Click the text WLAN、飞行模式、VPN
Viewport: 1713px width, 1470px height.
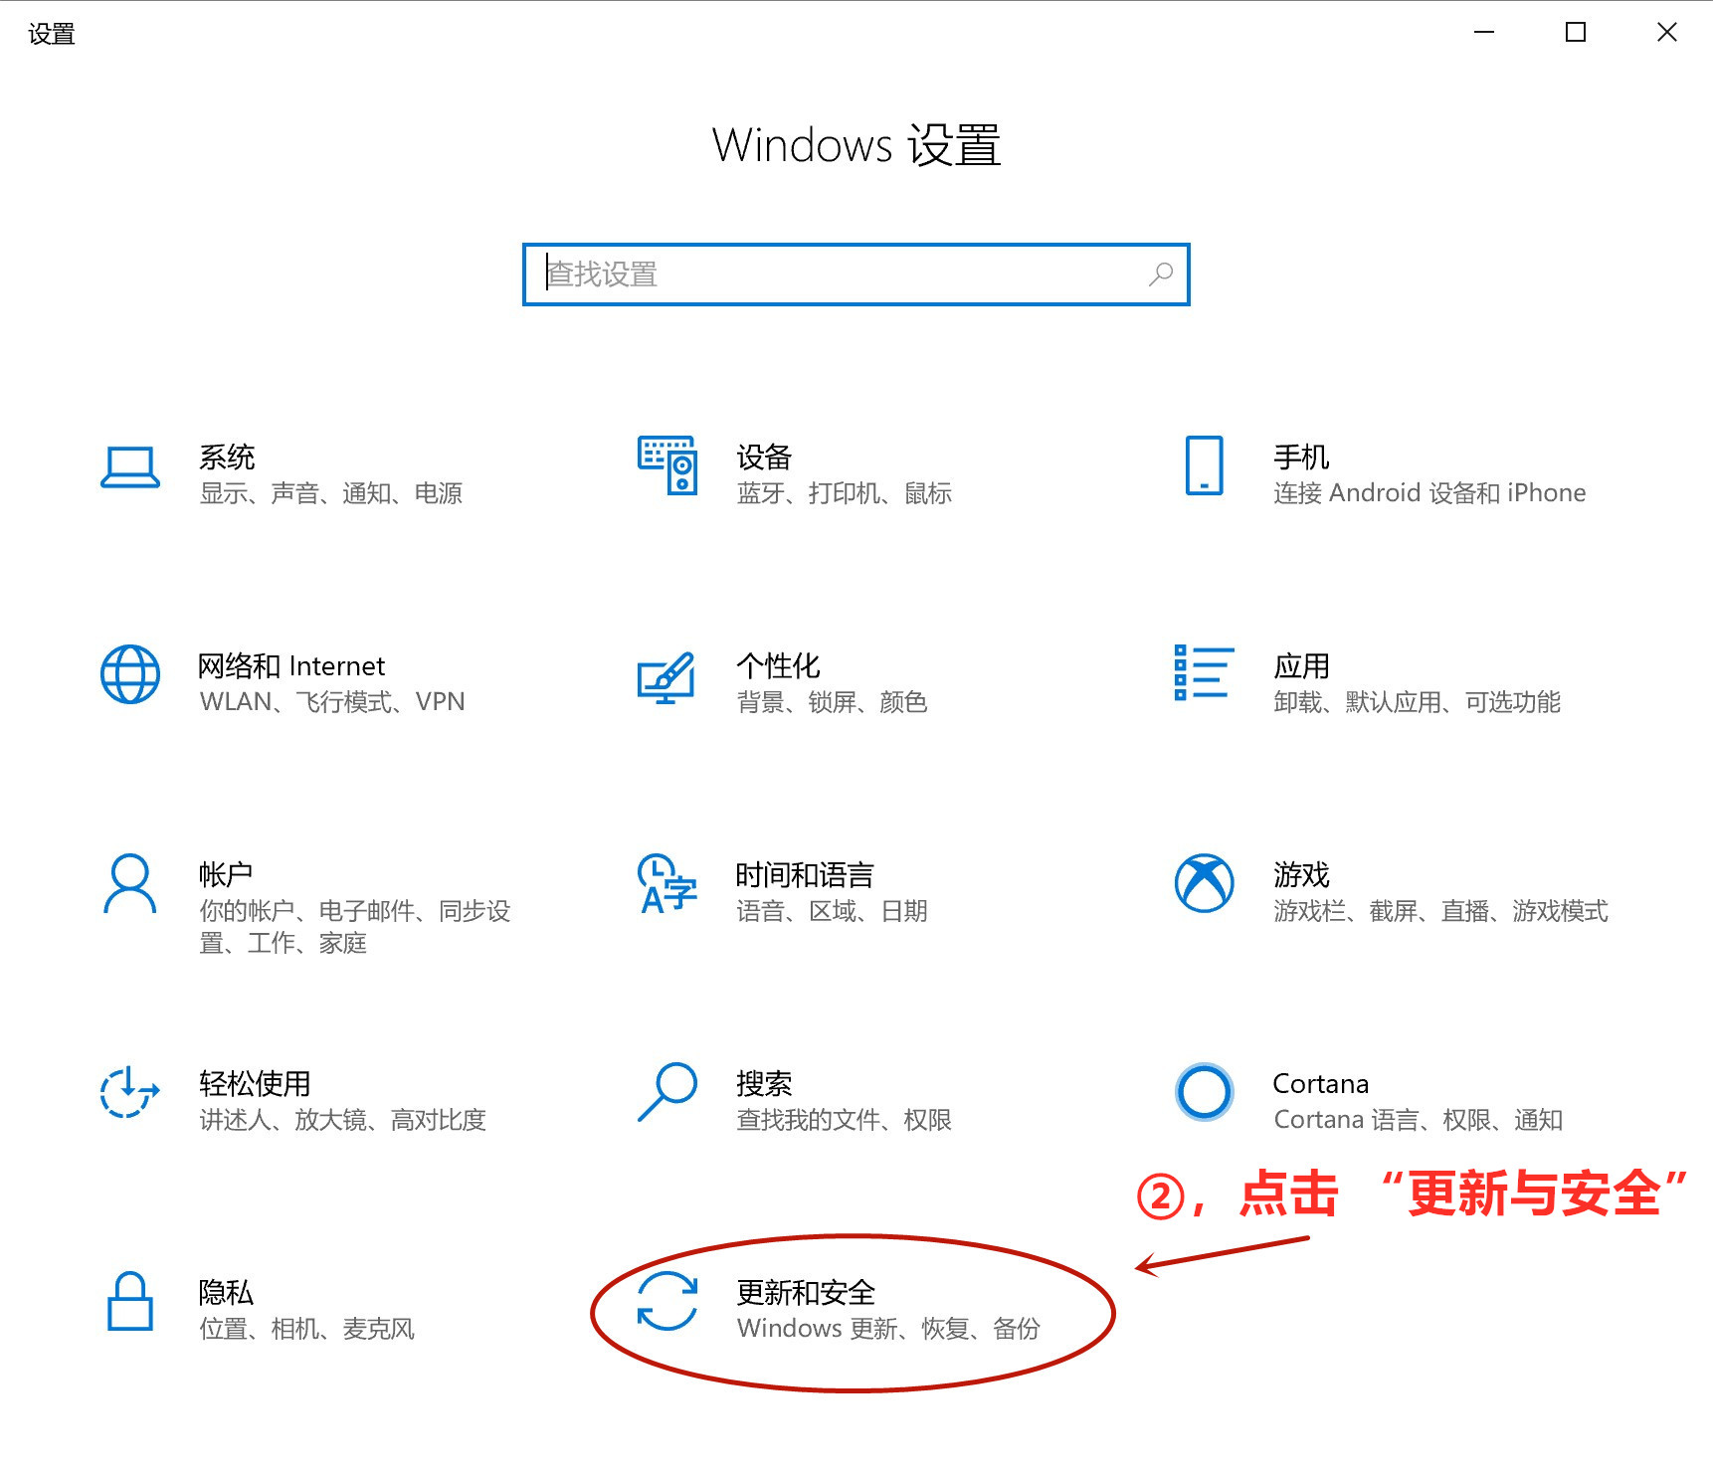pos(332,702)
